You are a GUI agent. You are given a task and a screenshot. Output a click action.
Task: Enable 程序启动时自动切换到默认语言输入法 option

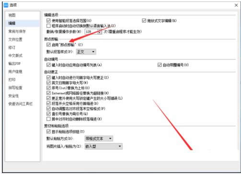[48, 26]
